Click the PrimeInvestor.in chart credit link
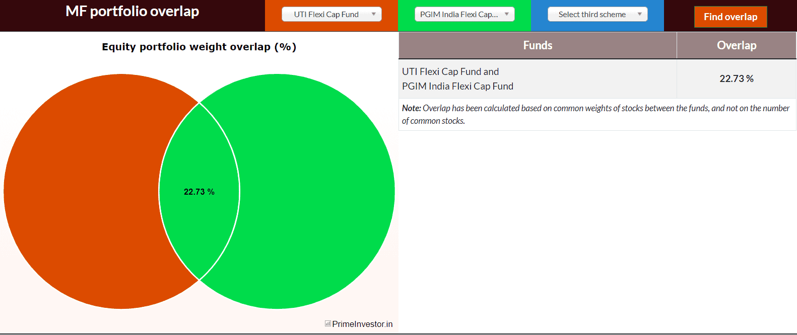Viewport: 797px width, 335px height. (362, 324)
